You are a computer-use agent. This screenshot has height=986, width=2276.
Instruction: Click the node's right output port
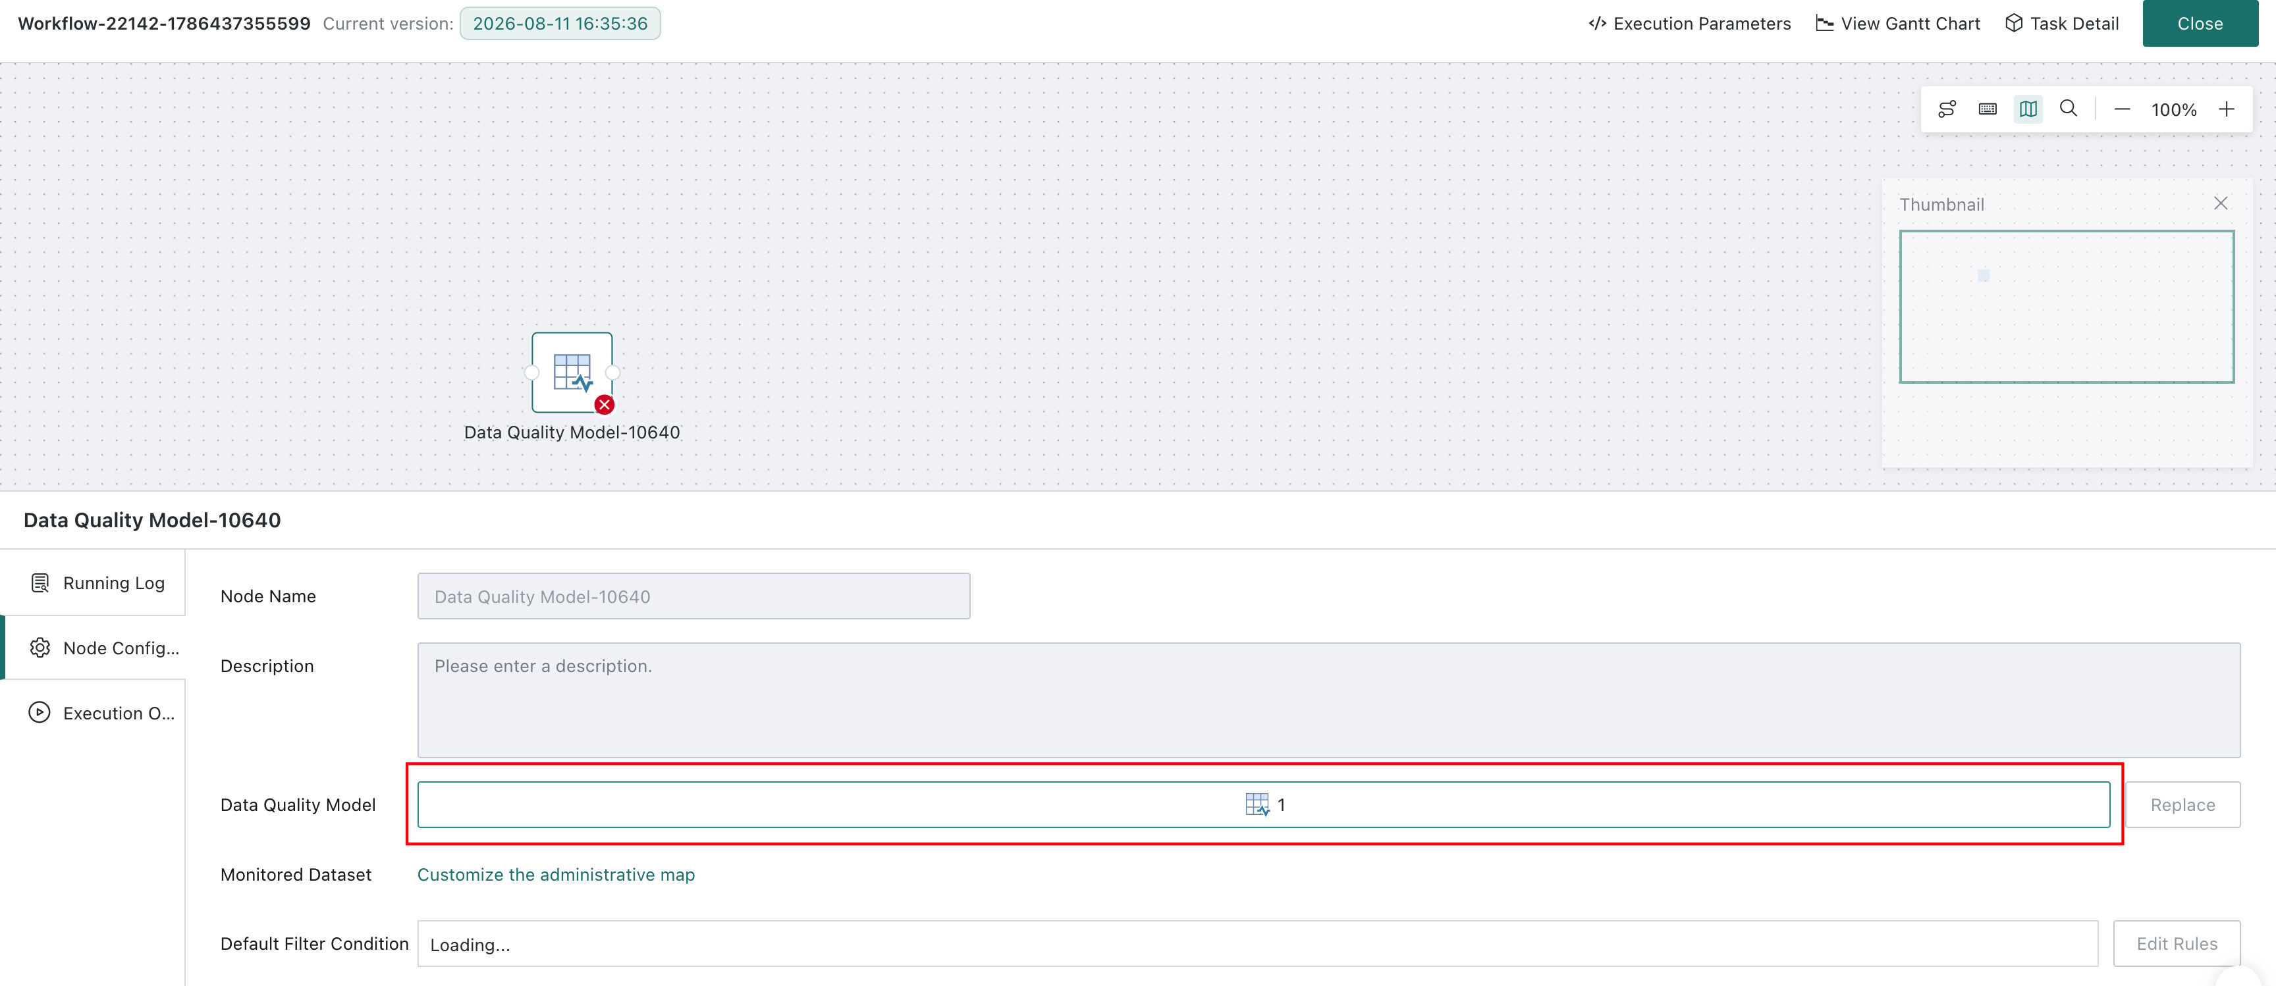(x=612, y=373)
